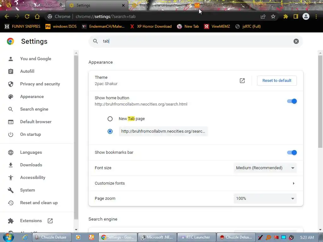
Task: Click the red flag tray icon
Action: [276, 238]
